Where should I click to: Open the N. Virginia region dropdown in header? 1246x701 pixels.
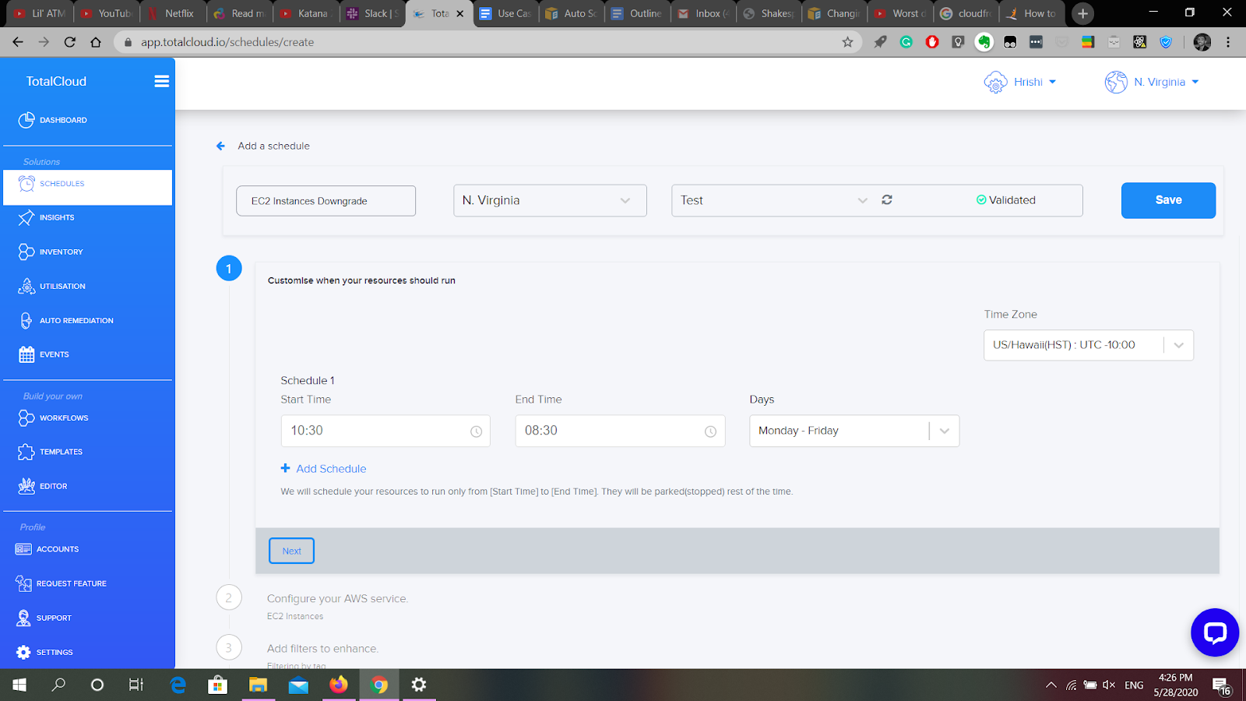[1152, 82]
